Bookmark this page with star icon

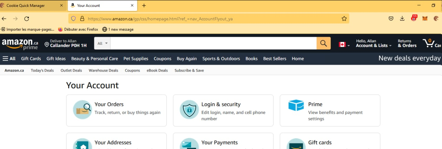pyautogui.click(x=344, y=19)
